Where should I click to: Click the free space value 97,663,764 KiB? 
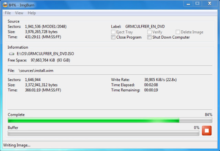tap(51, 60)
